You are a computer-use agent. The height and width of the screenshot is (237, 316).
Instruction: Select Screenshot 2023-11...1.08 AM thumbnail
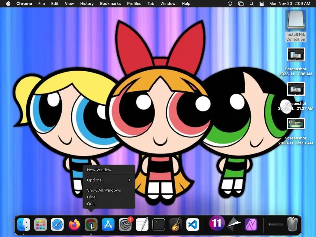(x=296, y=55)
